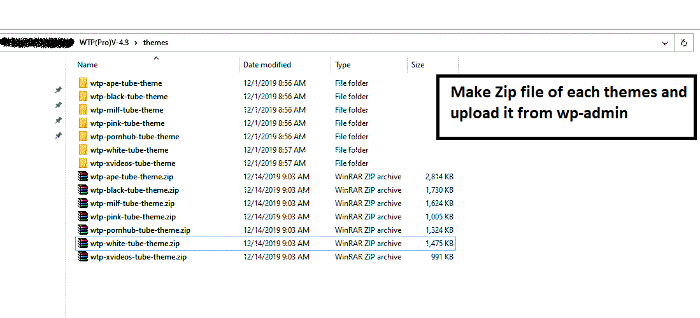Click the 991 KB size value
Viewport: 700px width, 318px height.
(x=443, y=257)
